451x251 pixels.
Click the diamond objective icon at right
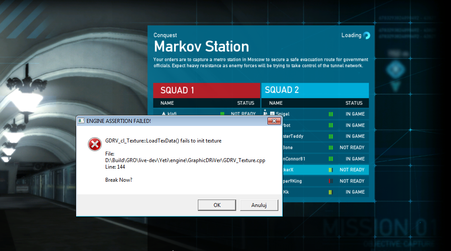(396, 70)
